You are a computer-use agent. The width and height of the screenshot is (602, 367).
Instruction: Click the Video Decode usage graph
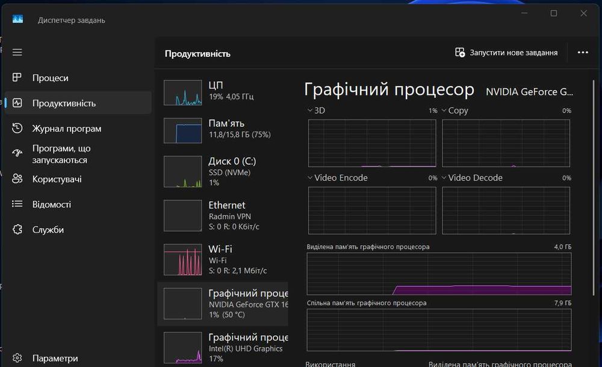(506, 210)
